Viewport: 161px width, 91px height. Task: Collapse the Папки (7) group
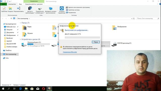20,23
